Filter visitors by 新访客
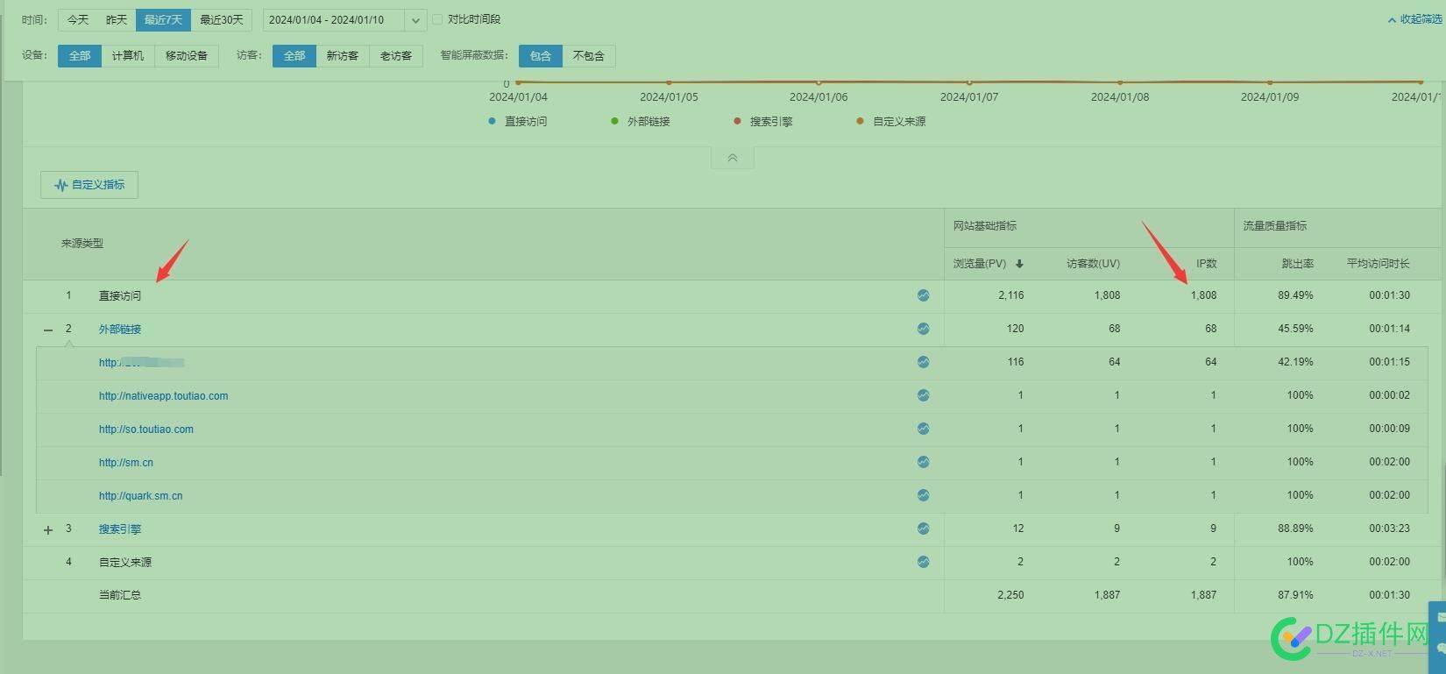The width and height of the screenshot is (1446, 674). coord(343,55)
